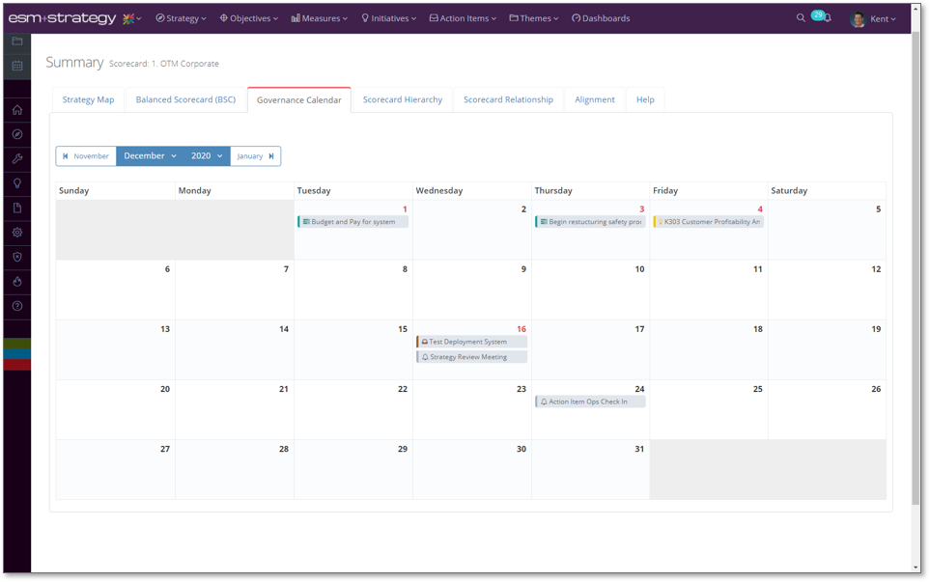Screen dimensions: 930x582
Task: Open the settings gear sidebar icon
Action: (17, 233)
